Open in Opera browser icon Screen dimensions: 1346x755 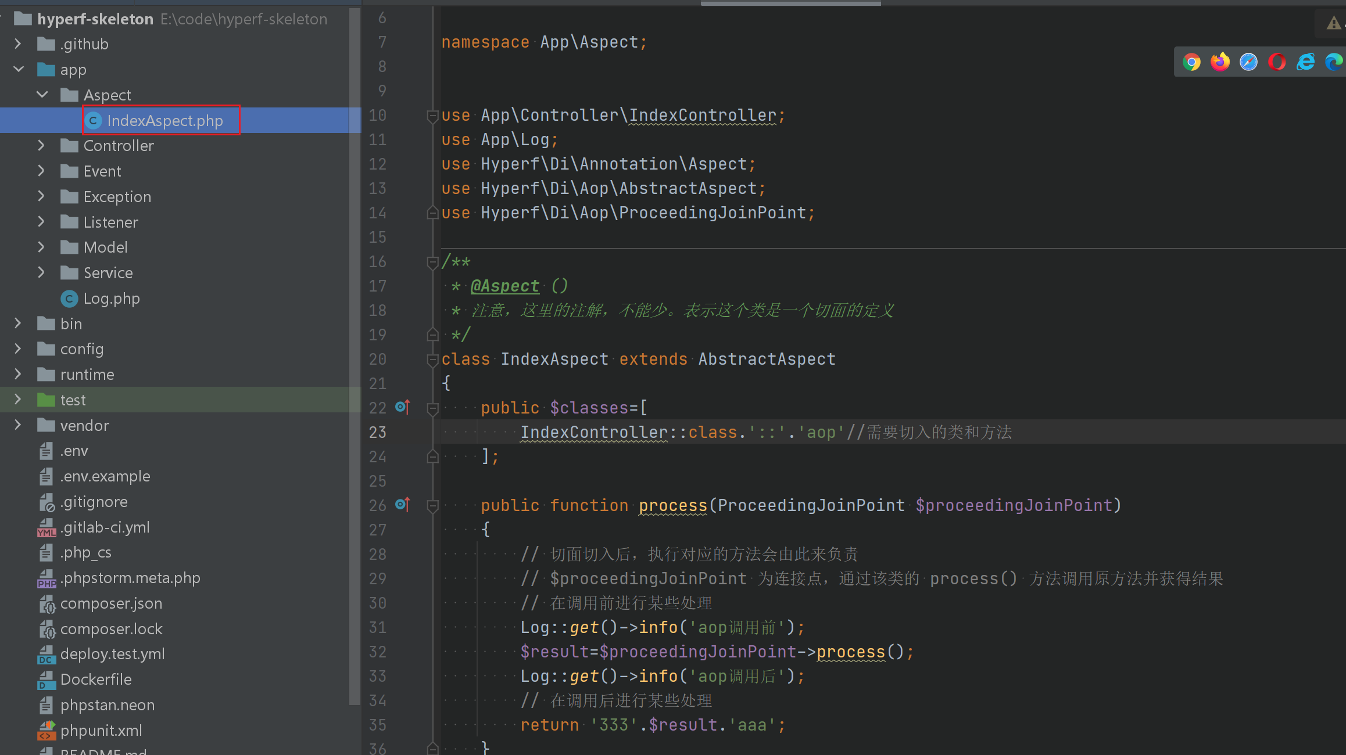click(x=1277, y=62)
